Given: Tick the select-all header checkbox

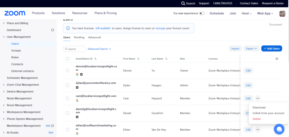Looking at the screenshot, I should [67, 59].
